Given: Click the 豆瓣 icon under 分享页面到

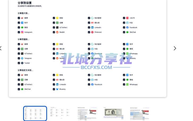Looking at the screenshot, I should [x=22, y=49].
